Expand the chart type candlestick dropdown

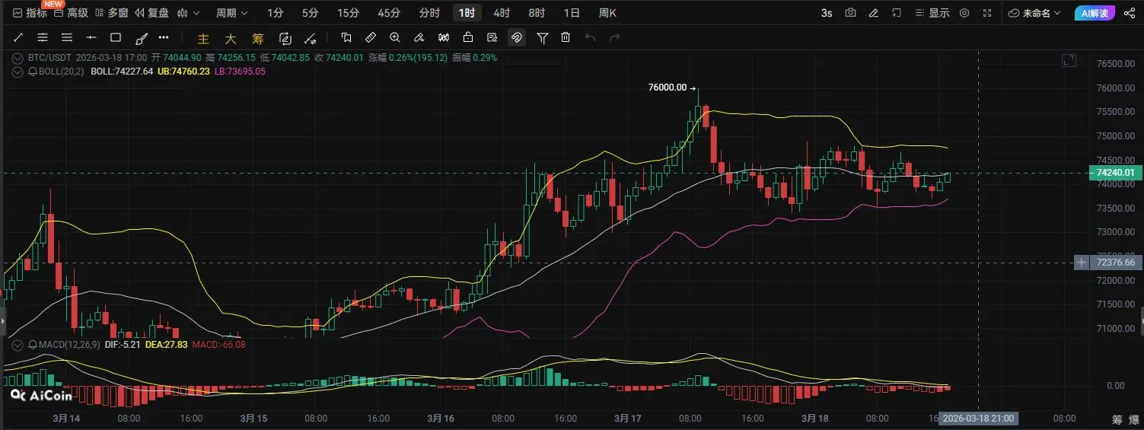click(x=188, y=13)
